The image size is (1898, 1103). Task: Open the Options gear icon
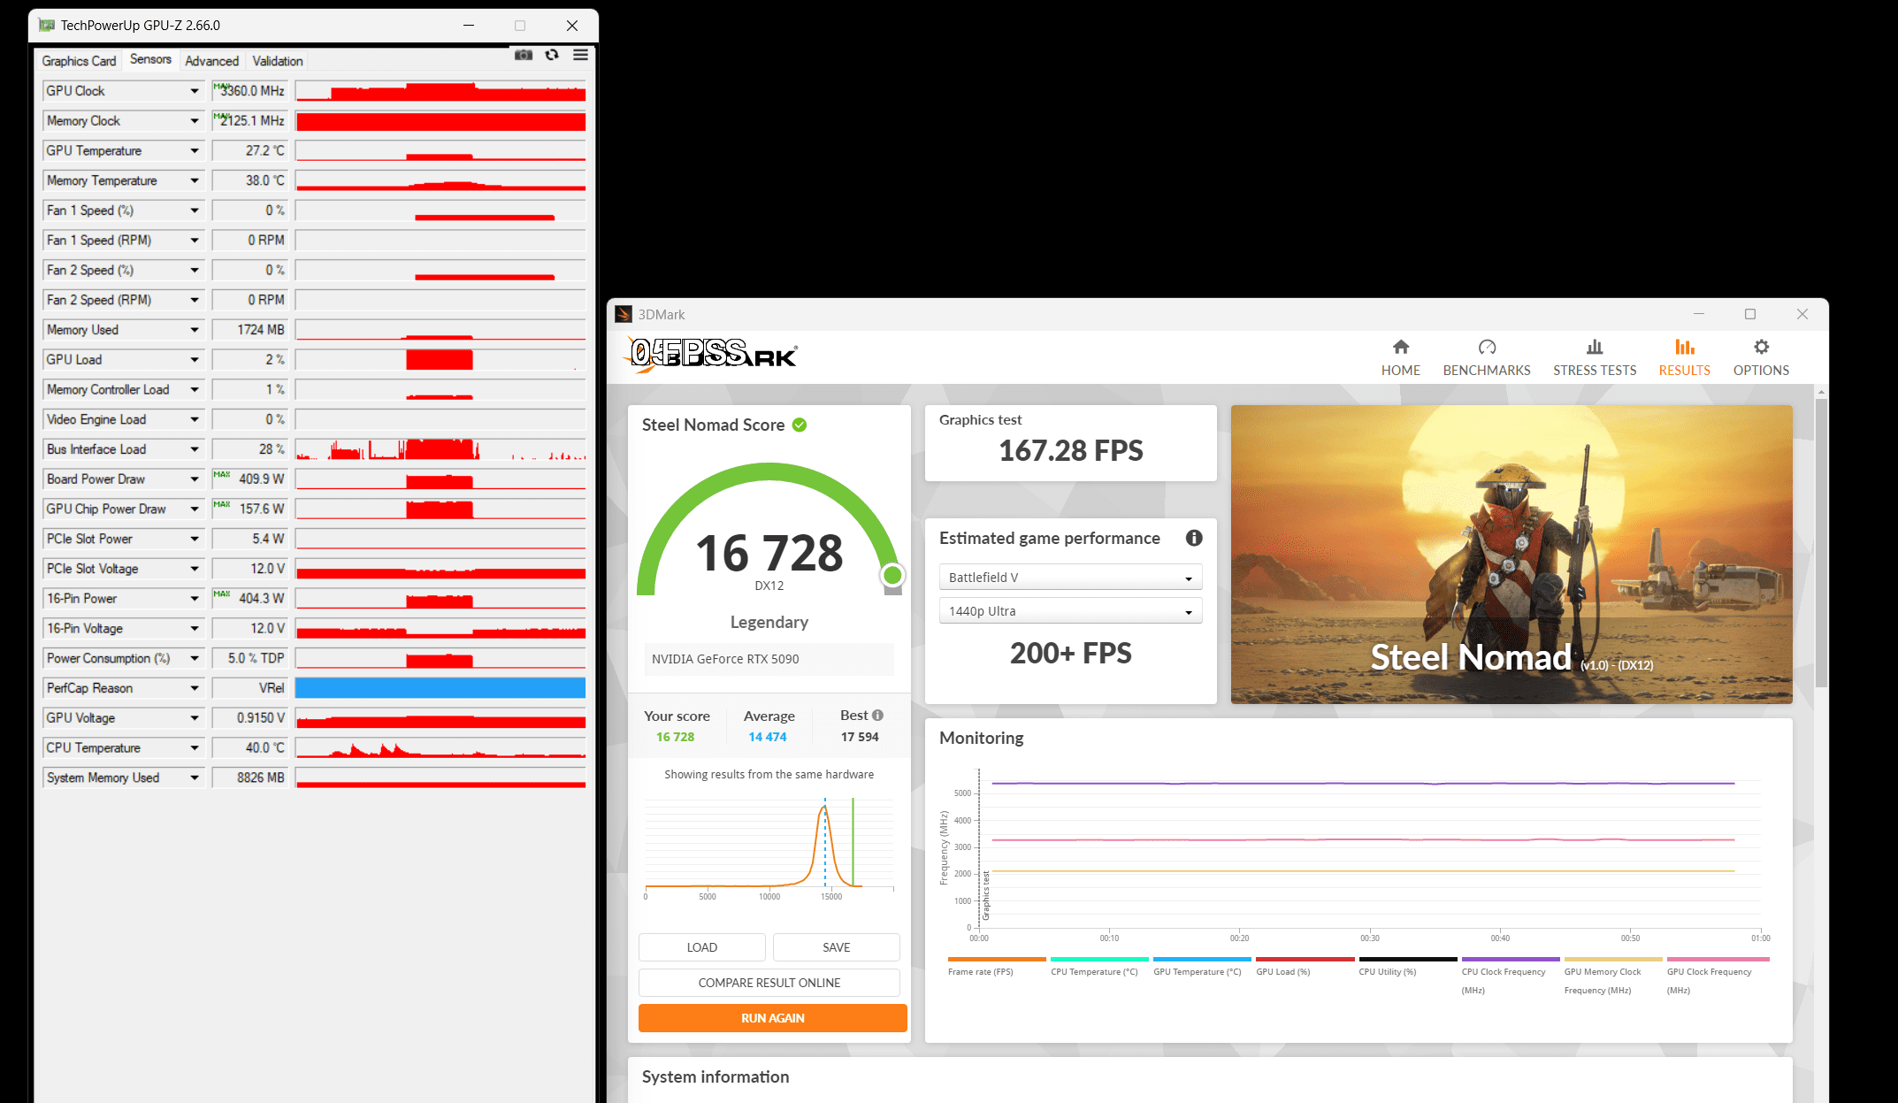coord(1760,348)
